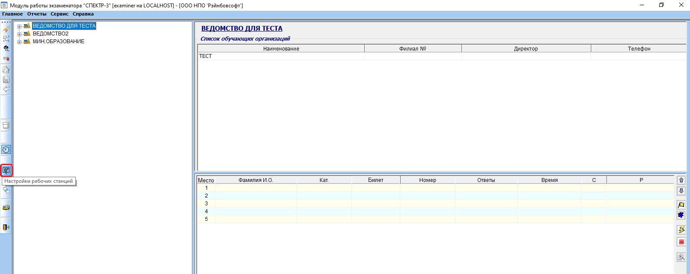The width and height of the screenshot is (690, 274).
Task: Click the magnifier preview icon at bottom right
Action: [681, 257]
